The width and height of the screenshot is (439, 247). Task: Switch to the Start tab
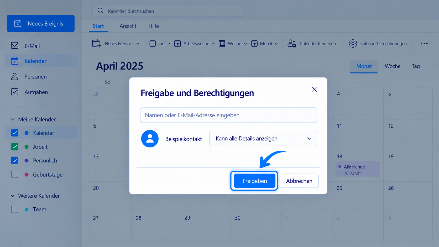pyautogui.click(x=98, y=26)
